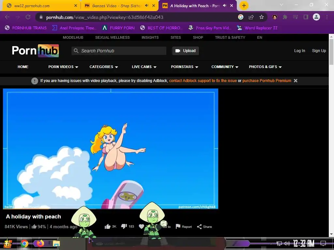Open the BEST OF HORRO... bookmark
Viewport: 334px width, 250px height.
coord(161,28)
